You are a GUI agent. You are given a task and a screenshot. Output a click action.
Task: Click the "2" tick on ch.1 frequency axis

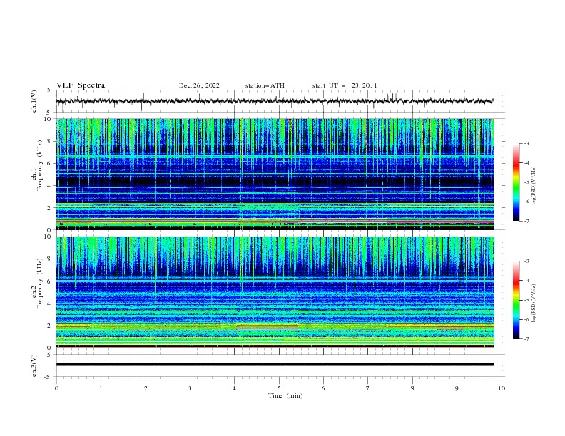tap(50, 207)
